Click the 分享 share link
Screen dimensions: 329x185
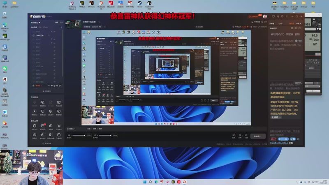(264, 22)
